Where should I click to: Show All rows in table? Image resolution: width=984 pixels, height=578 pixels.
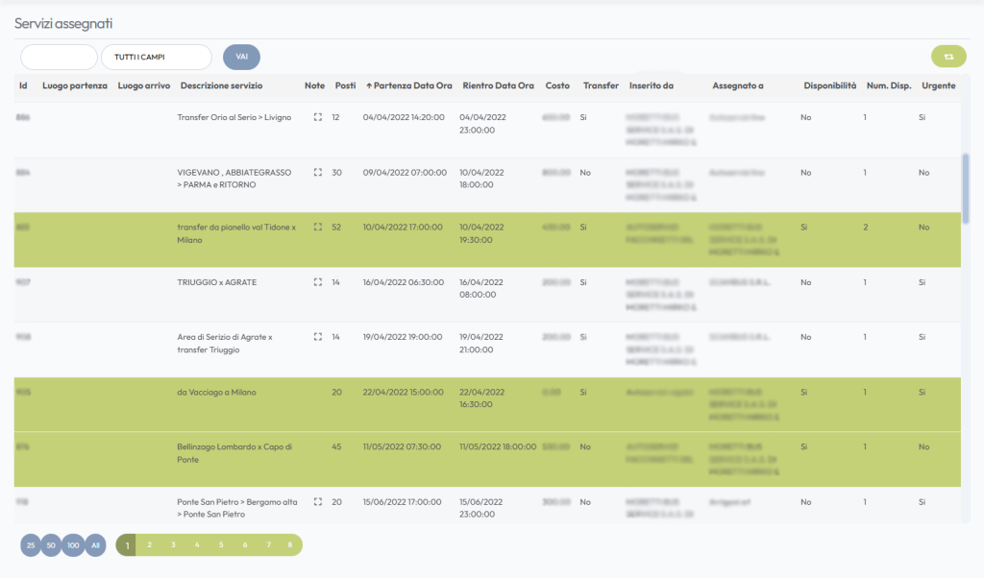pyautogui.click(x=94, y=545)
